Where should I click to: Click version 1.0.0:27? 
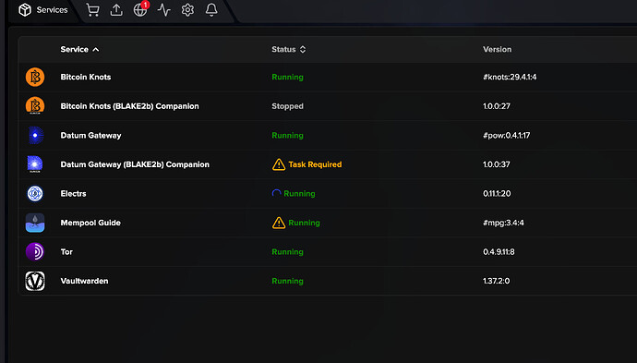tap(497, 106)
